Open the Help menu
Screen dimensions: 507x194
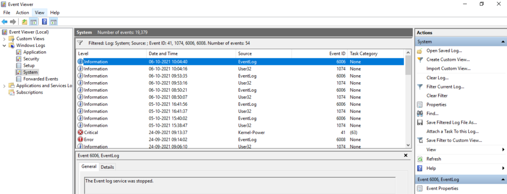(x=55, y=12)
